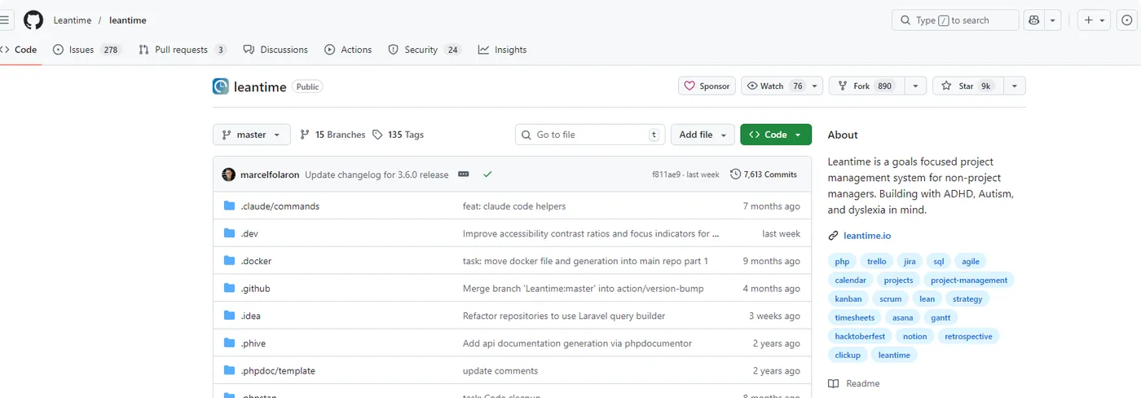The width and height of the screenshot is (1141, 398).
Task: Open the Insights tab
Action: tap(502, 50)
